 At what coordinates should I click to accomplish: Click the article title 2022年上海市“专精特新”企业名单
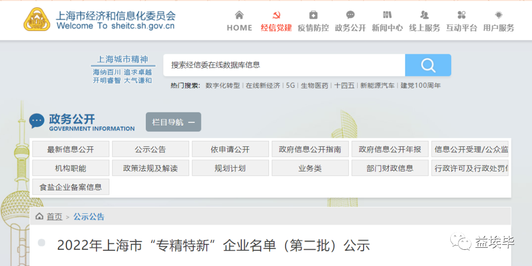coord(213,245)
